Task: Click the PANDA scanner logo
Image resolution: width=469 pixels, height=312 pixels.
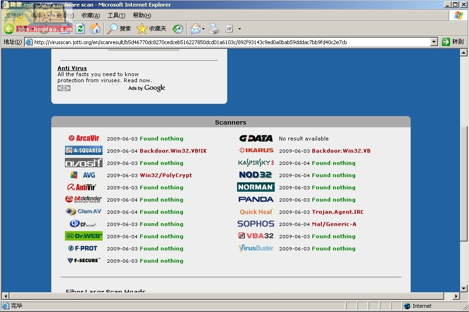Action: (x=256, y=199)
